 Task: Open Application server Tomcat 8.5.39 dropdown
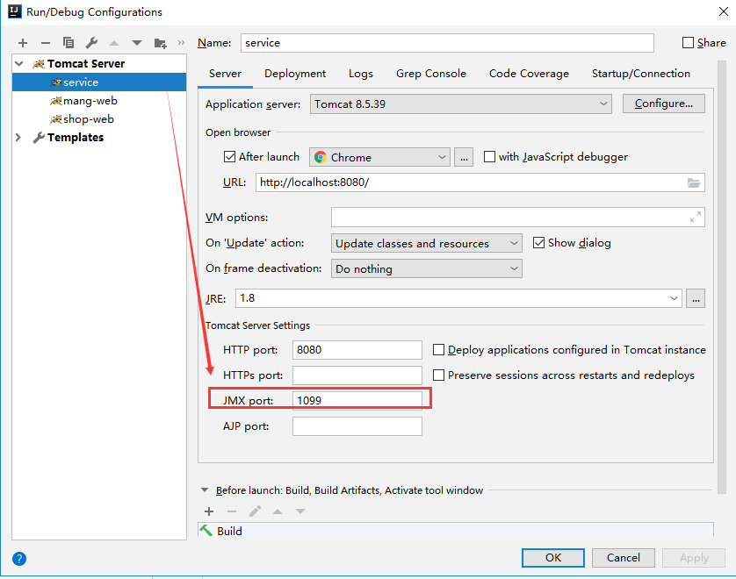click(x=460, y=104)
